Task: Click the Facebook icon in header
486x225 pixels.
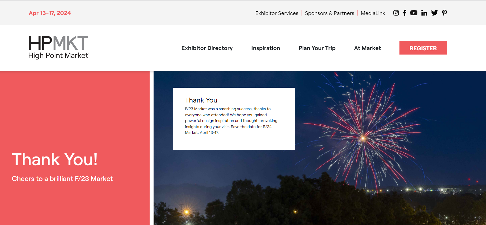Action: tap(404, 13)
